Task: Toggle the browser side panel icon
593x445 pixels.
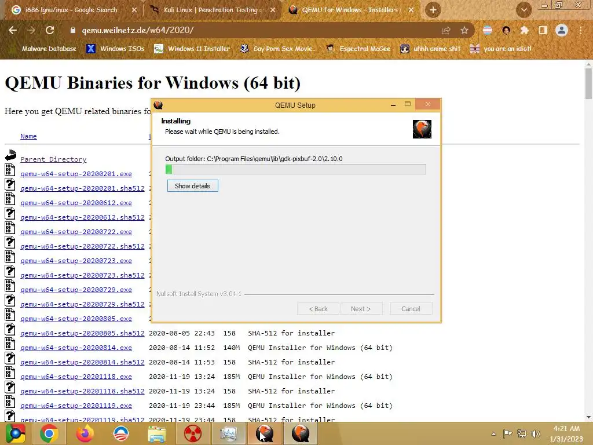Action: [543, 31]
